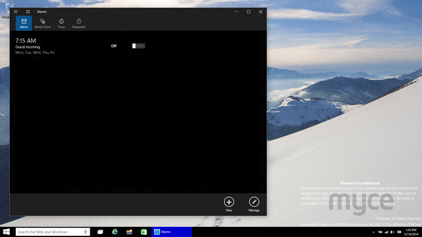Open Task View from the taskbar
422x237 pixels.
coord(100,232)
